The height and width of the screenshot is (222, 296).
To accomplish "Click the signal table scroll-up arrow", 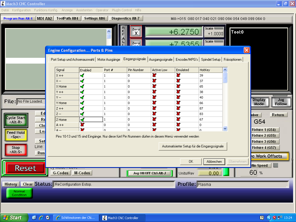I will click(225, 70).
